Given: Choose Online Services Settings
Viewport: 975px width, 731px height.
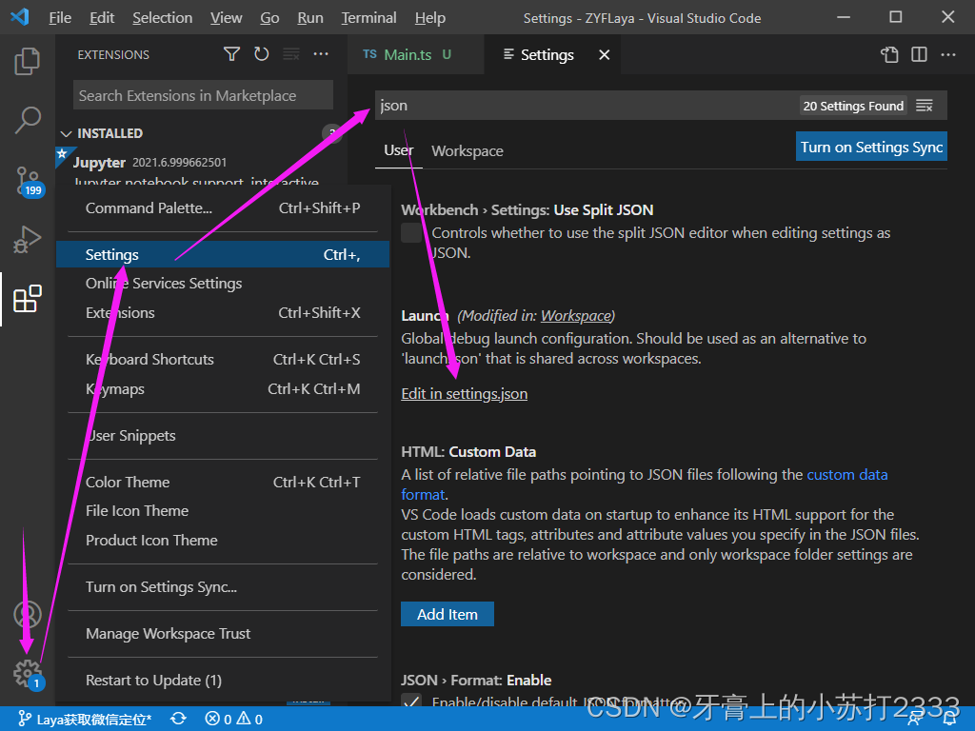Looking at the screenshot, I should point(223,284).
